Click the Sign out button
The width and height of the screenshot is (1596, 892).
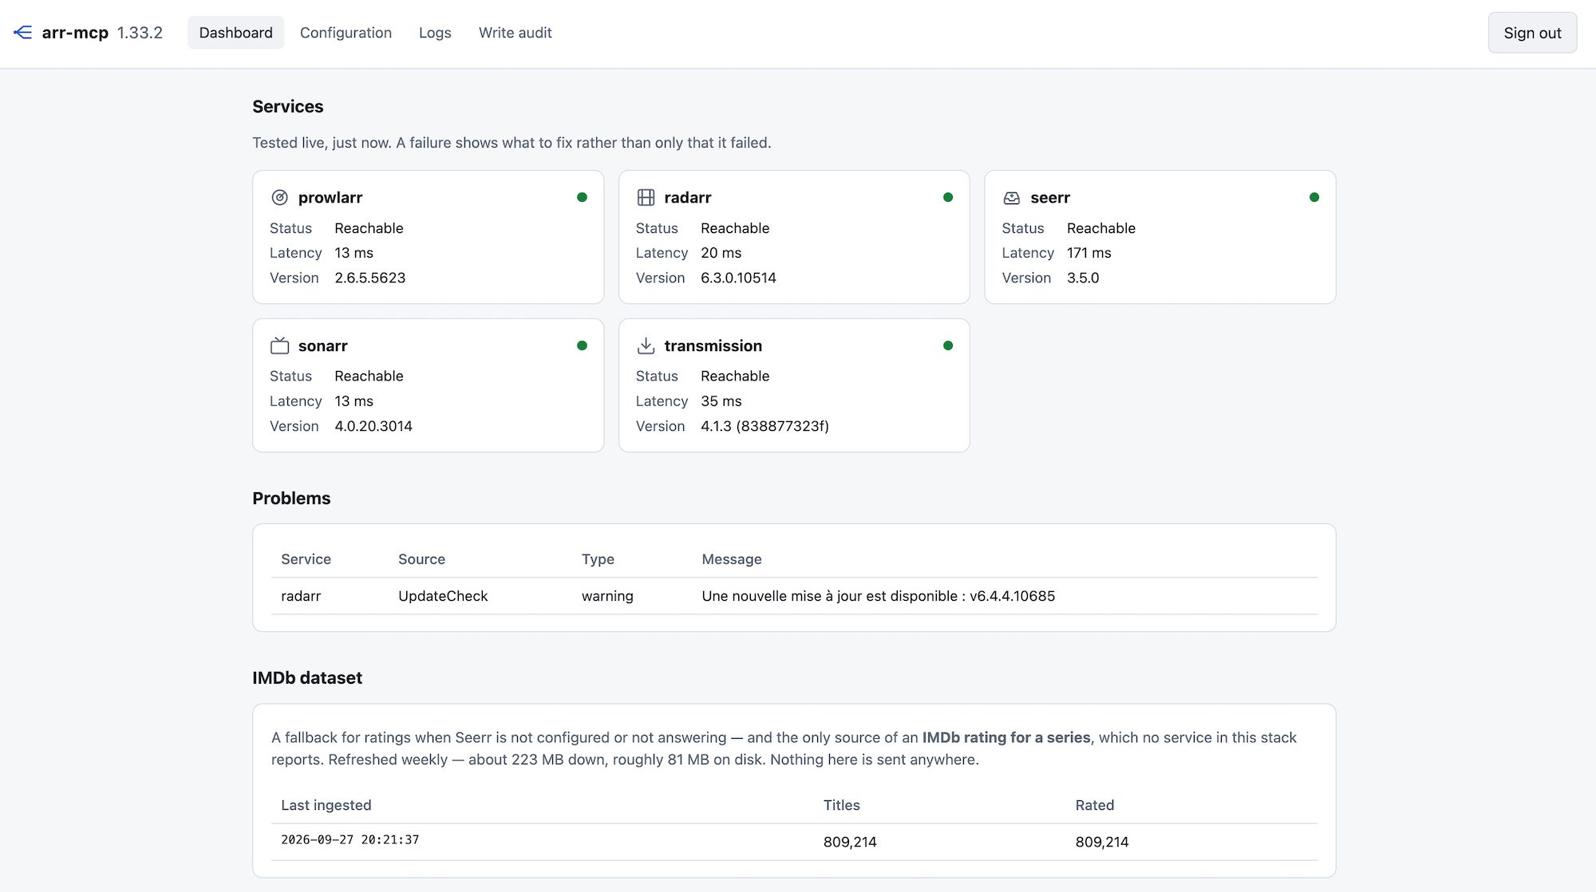(1532, 33)
